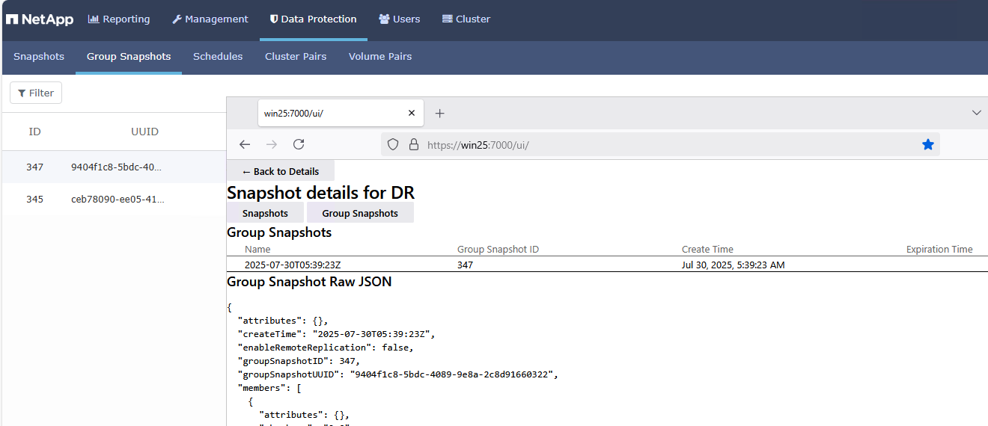Go to the Schedules sub-tab
The height and width of the screenshot is (426, 988).
click(218, 57)
